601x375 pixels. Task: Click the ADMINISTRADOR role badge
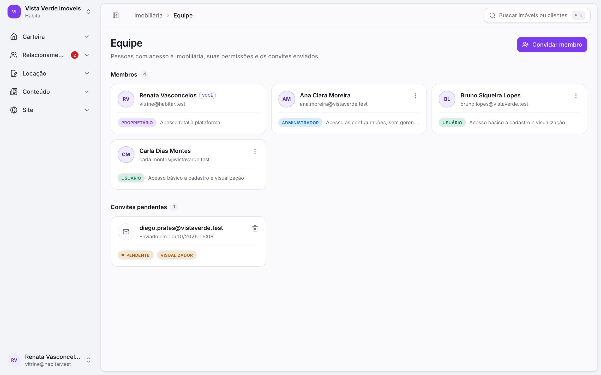pyautogui.click(x=300, y=122)
